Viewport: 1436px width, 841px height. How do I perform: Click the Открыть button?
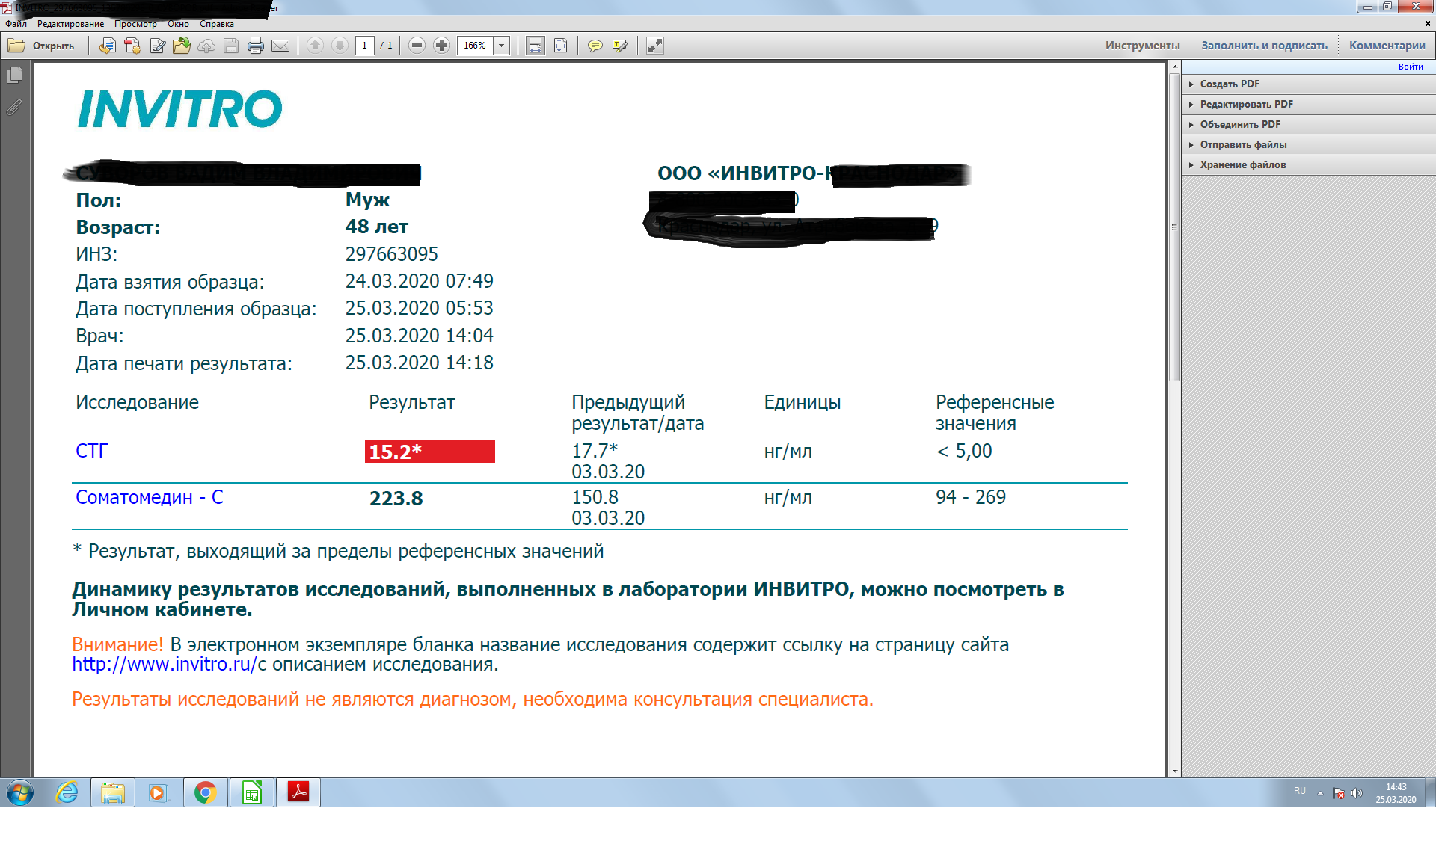click(42, 46)
